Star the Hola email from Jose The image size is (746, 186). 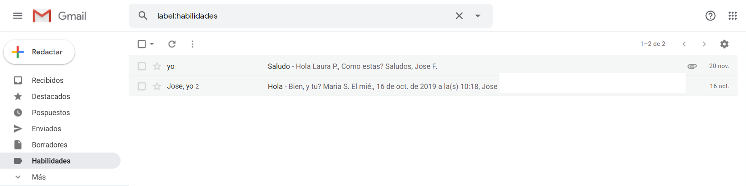(x=157, y=86)
